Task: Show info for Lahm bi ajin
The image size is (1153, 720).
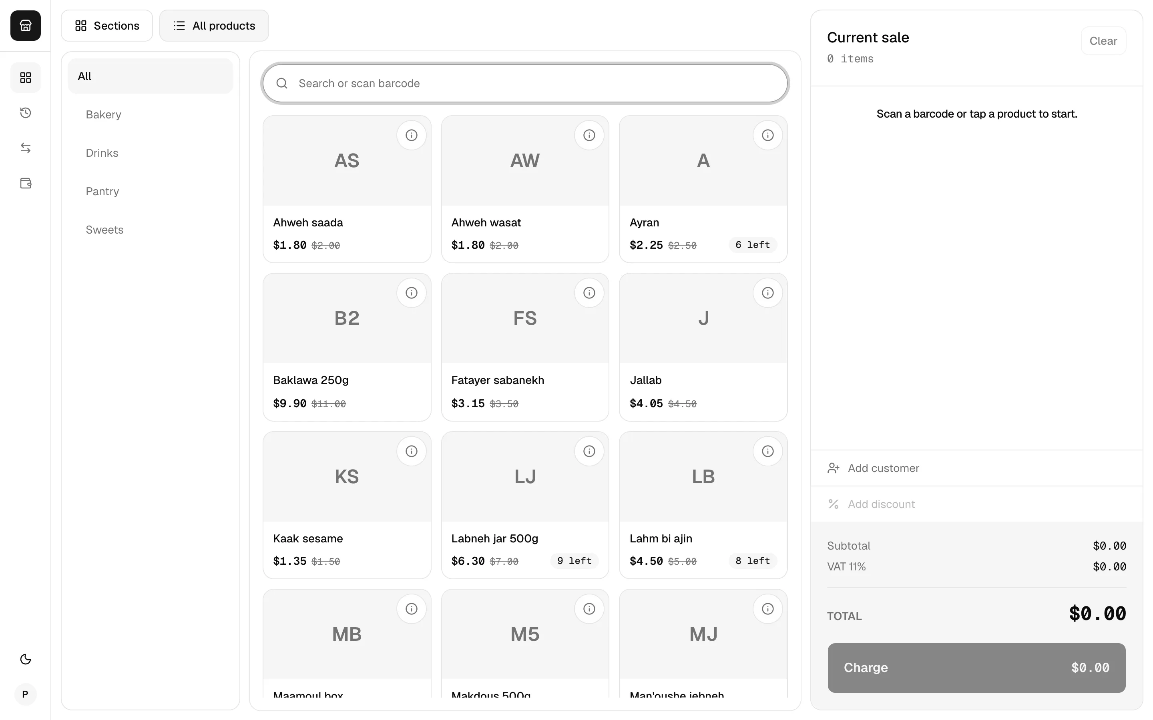Action: pyautogui.click(x=767, y=452)
